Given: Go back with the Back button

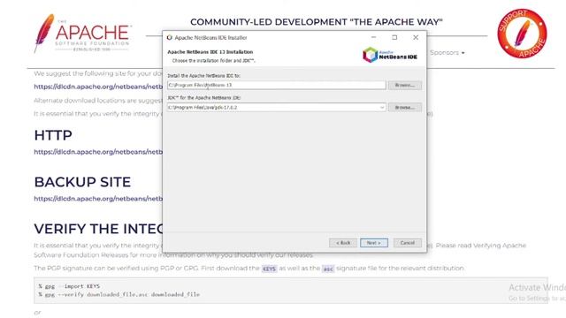Looking at the screenshot, I should click(343, 243).
